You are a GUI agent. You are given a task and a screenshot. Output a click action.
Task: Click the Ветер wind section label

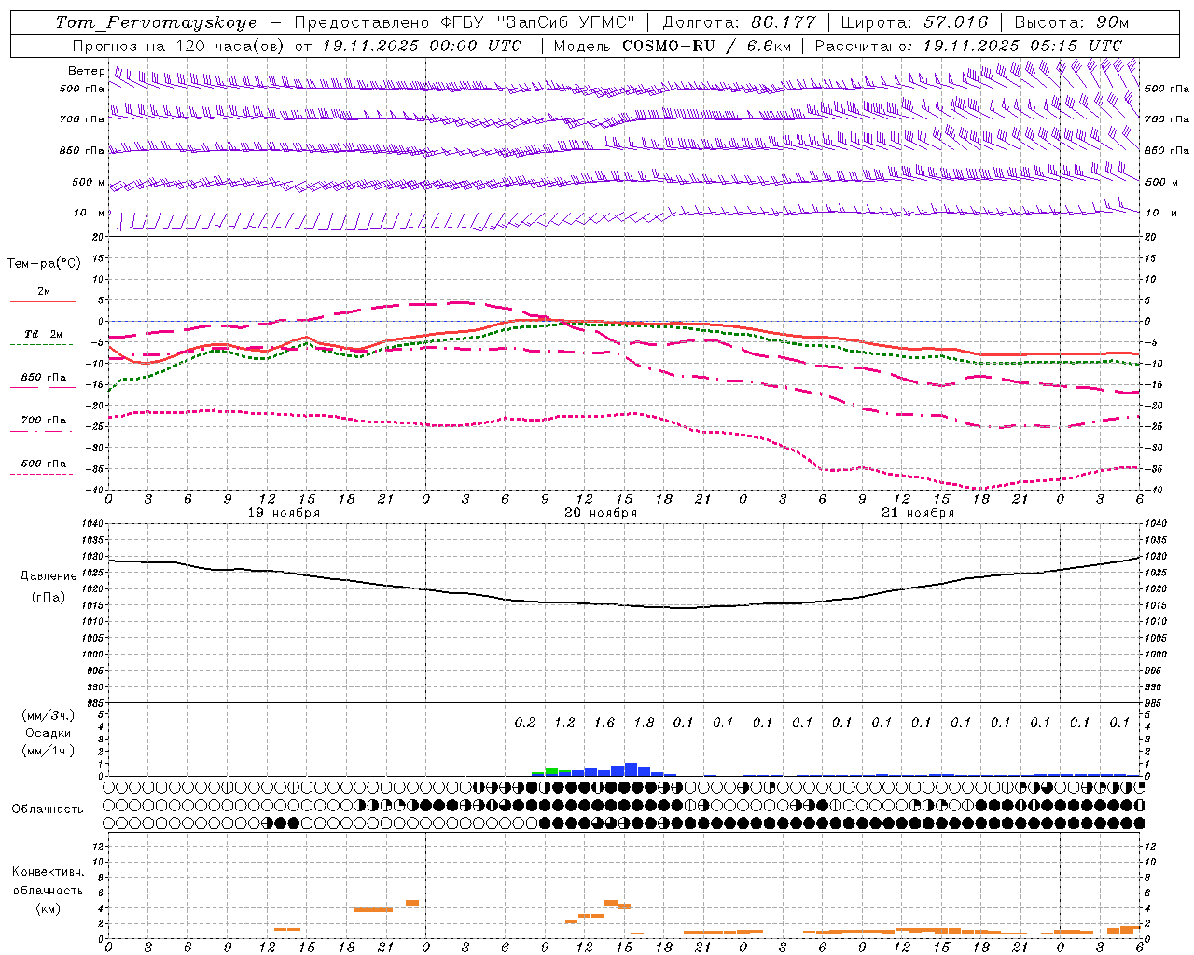tap(87, 71)
